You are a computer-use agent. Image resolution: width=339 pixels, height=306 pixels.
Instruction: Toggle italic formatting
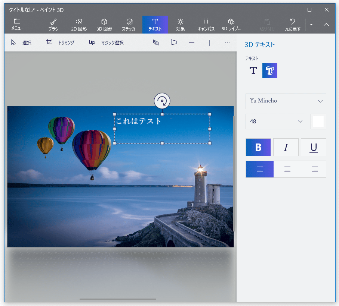coord(286,147)
